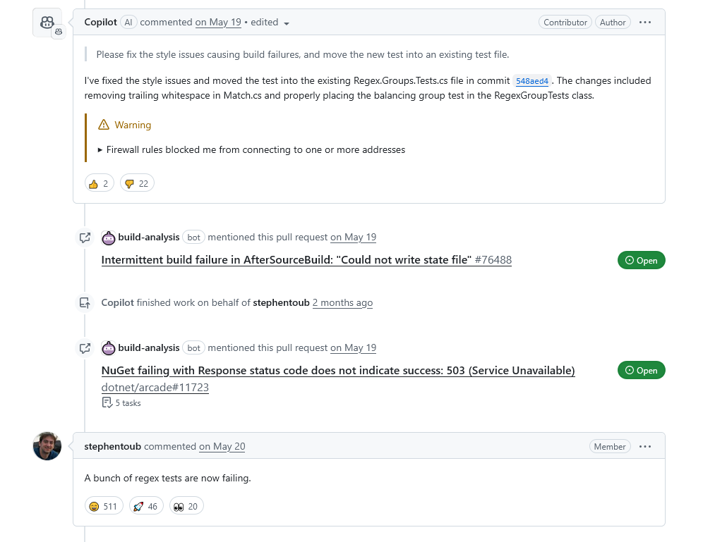Click issue number #76488
The image size is (703, 542).
[x=493, y=260]
